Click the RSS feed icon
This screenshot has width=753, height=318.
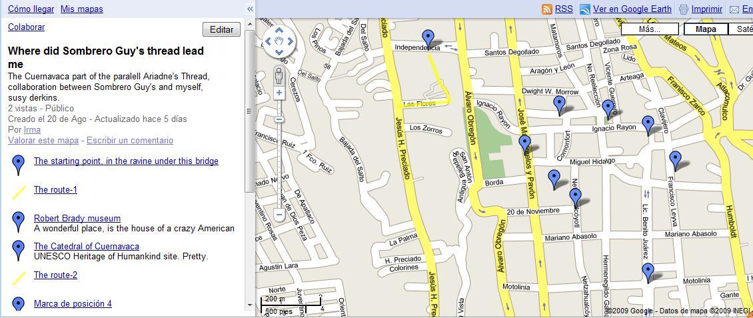click(x=547, y=9)
